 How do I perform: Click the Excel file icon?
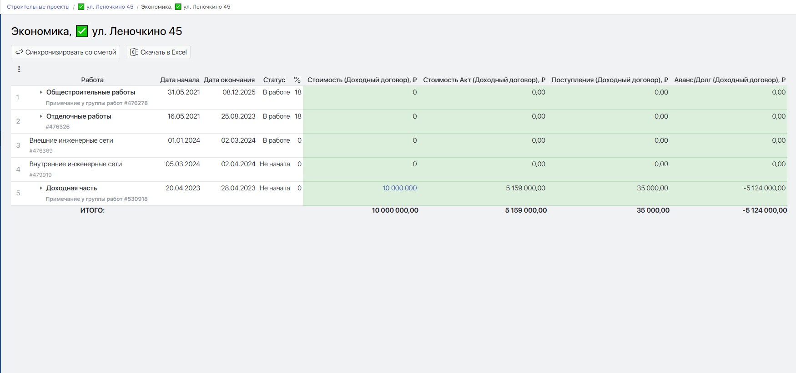pos(134,52)
